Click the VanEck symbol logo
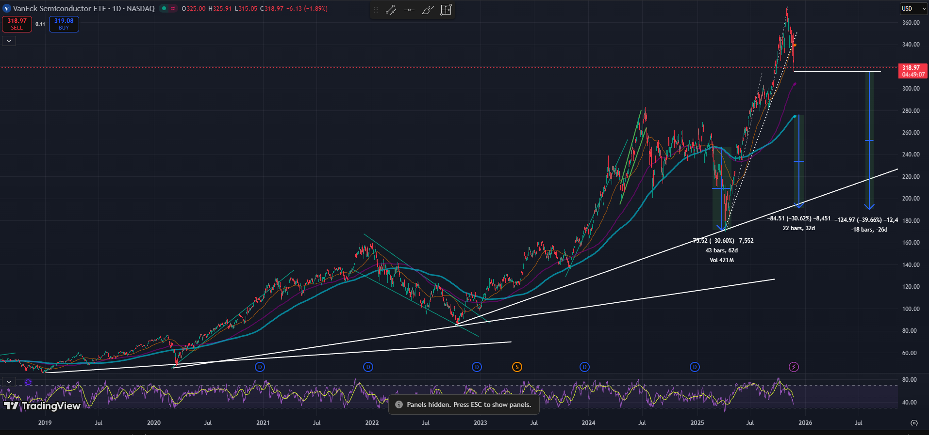Image resolution: width=929 pixels, height=435 pixels. (x=7, y=9)
